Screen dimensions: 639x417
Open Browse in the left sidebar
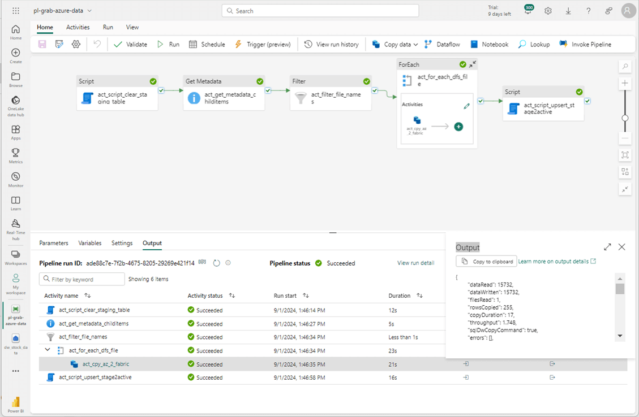point(15,80)
